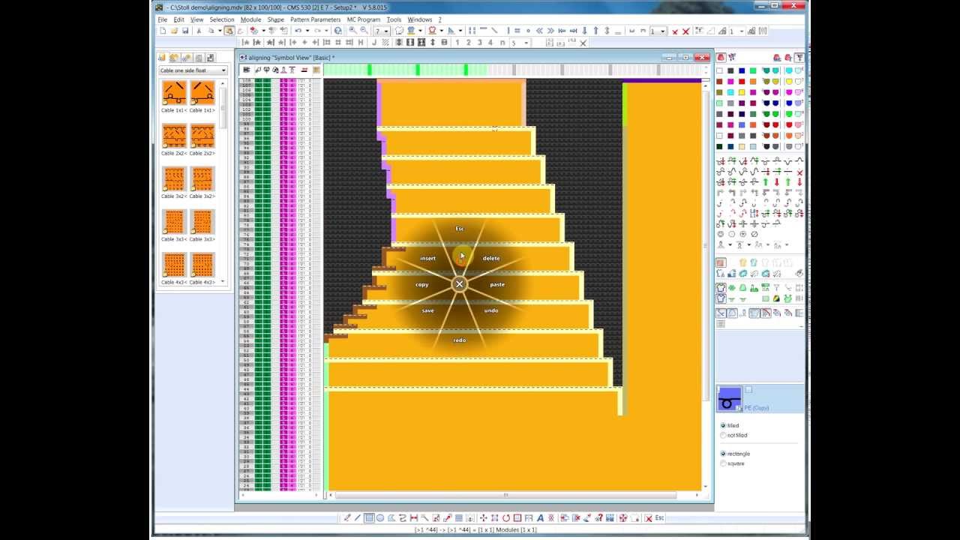
Task: Click the Zoom out magnifier icon
Action: coord(364,31)
